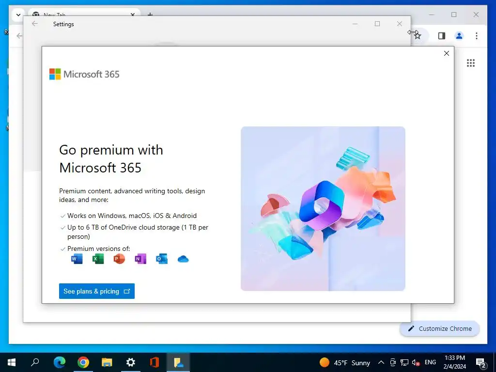Click the Microsoft 365 logo

pyautogui.click(x=84, y=74)
